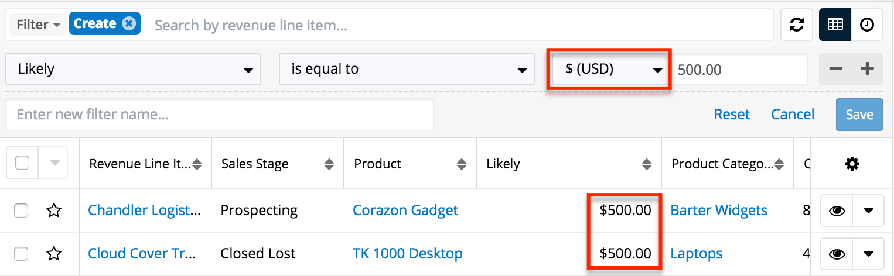Favorite the Cloud Cover Trust record
The height and width of the screenshot is (276, 894).
click(54, 254)
